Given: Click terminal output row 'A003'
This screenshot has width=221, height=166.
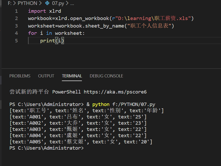Looking at the screenshot, I should (x=78, y=129).
